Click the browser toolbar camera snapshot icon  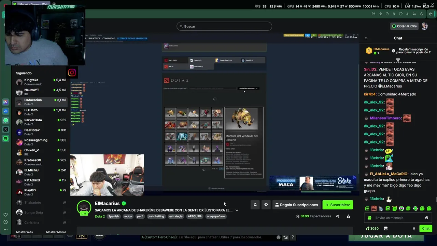pos(380,14)
